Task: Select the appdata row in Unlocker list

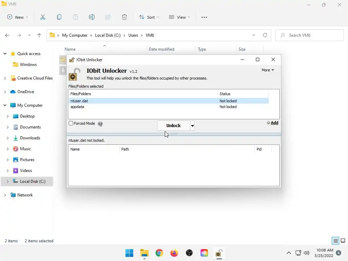Action: coord(169,107)
